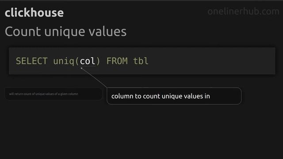Click the FROM keyword in the query

pos(117,61)
